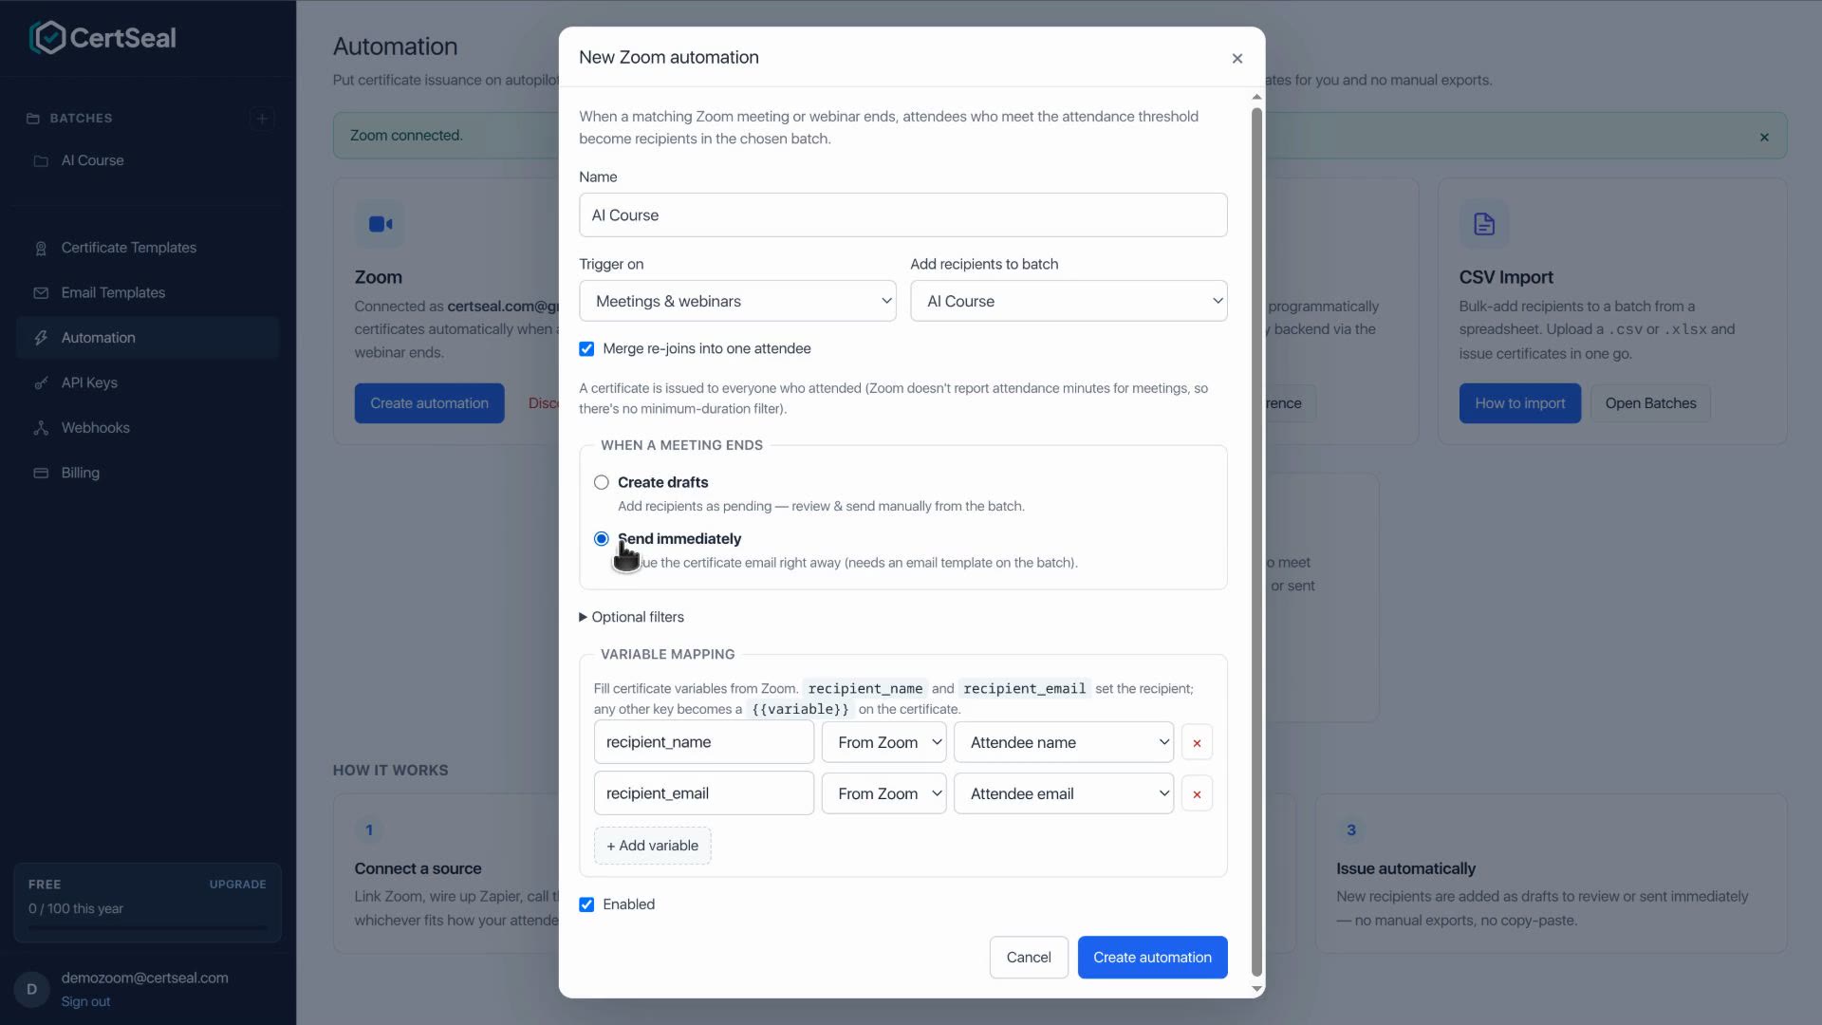Sign out of the account
Viewport: 1822px width, 1025px height.
coord(85,1001)
